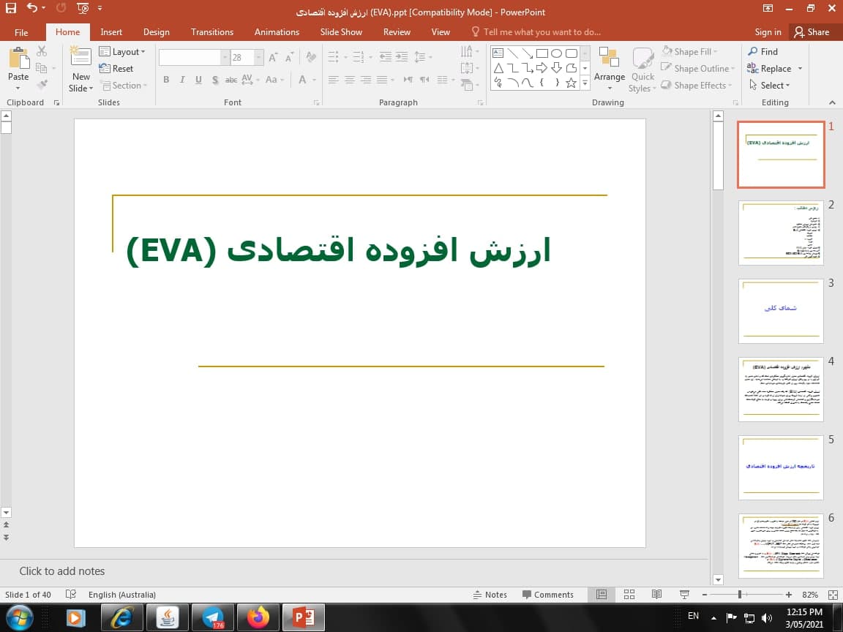Toggle italic formatting on

point(181,79)
